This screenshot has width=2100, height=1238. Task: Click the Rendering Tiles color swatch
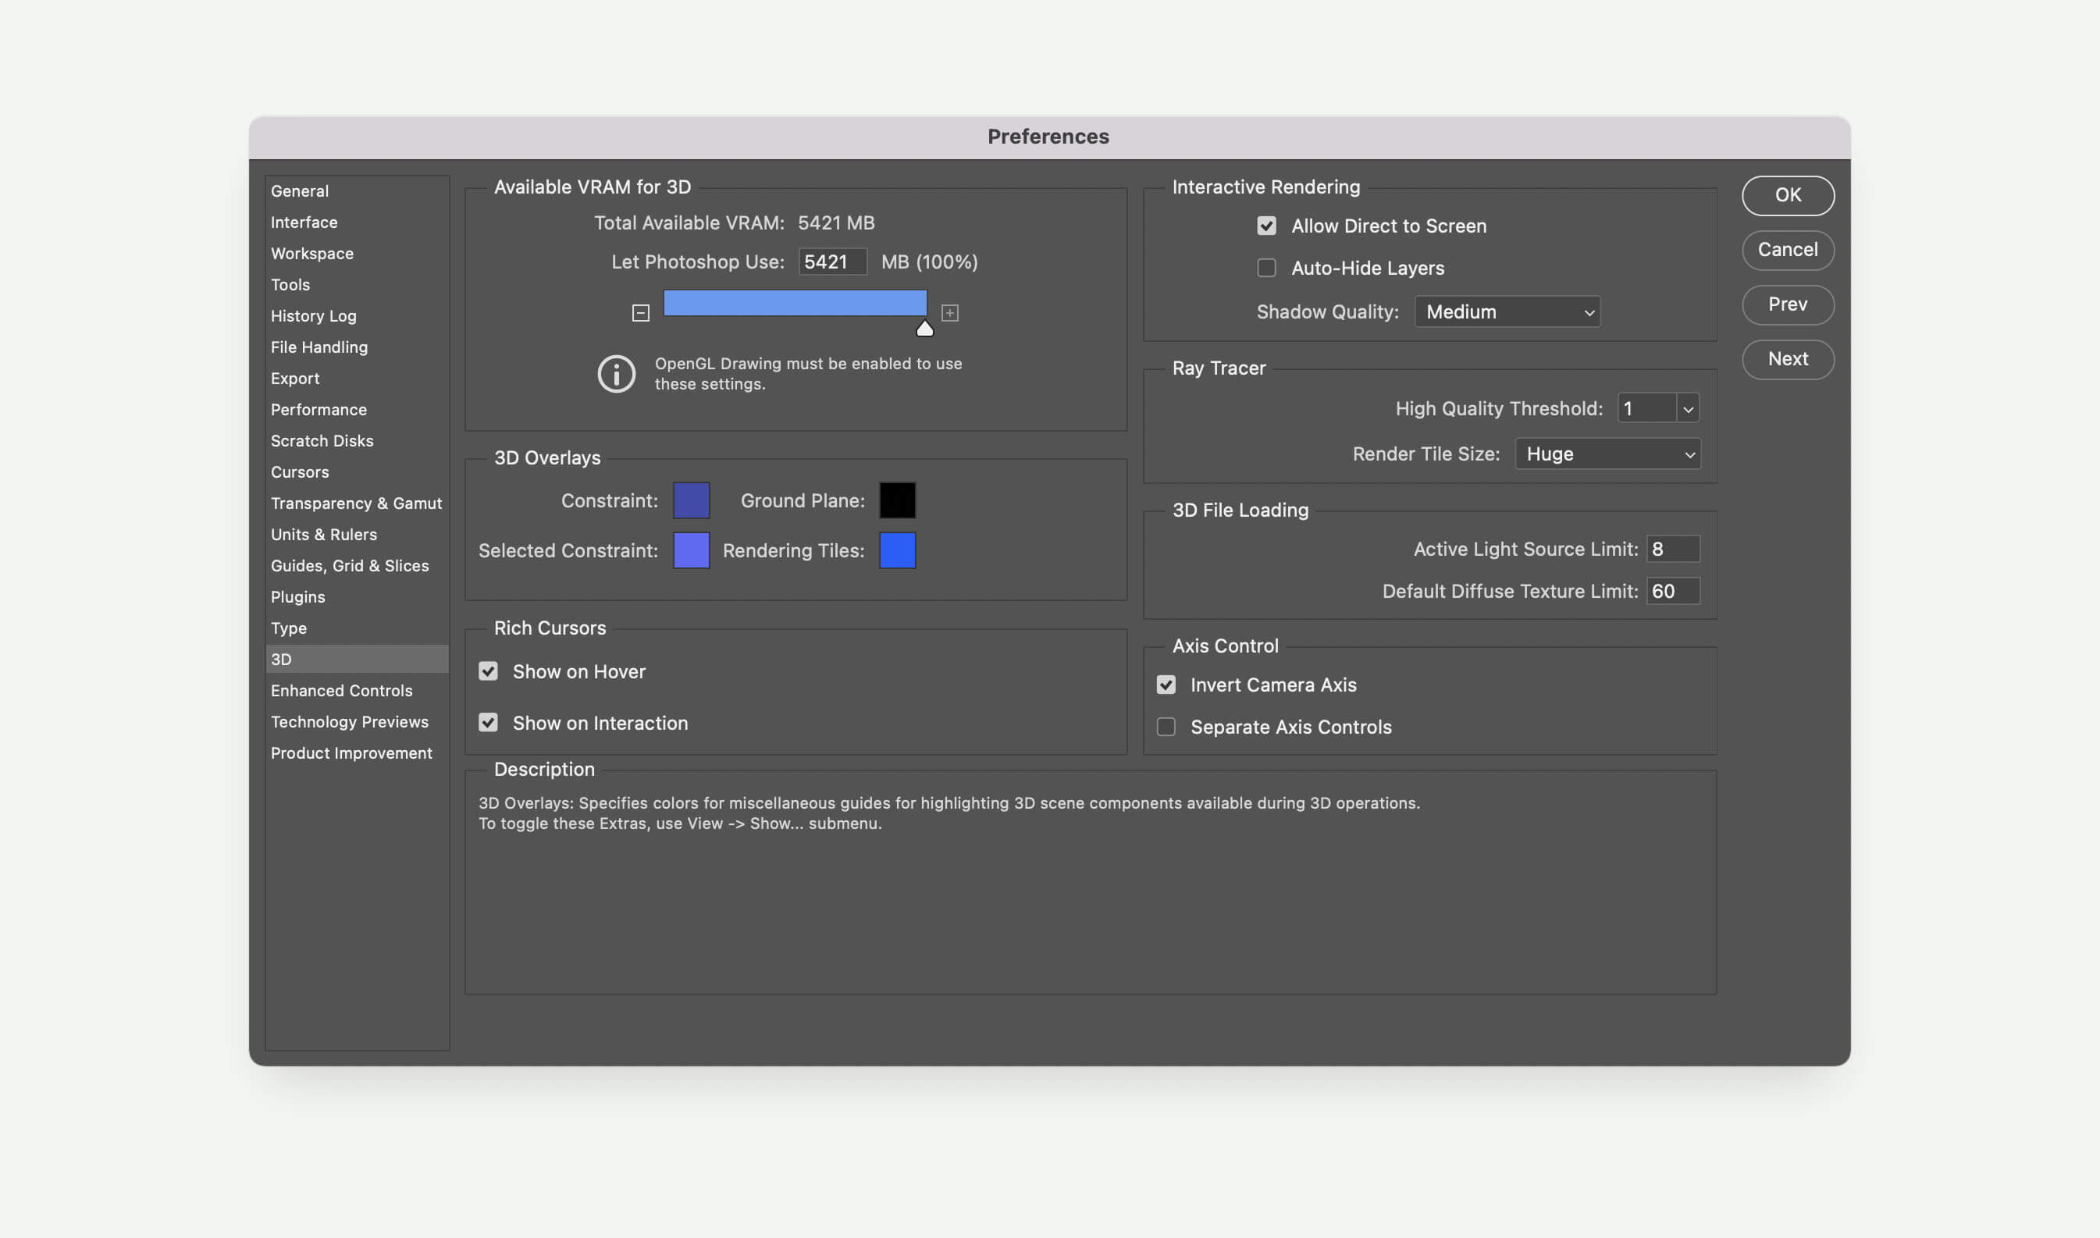[x=898, y=550]
